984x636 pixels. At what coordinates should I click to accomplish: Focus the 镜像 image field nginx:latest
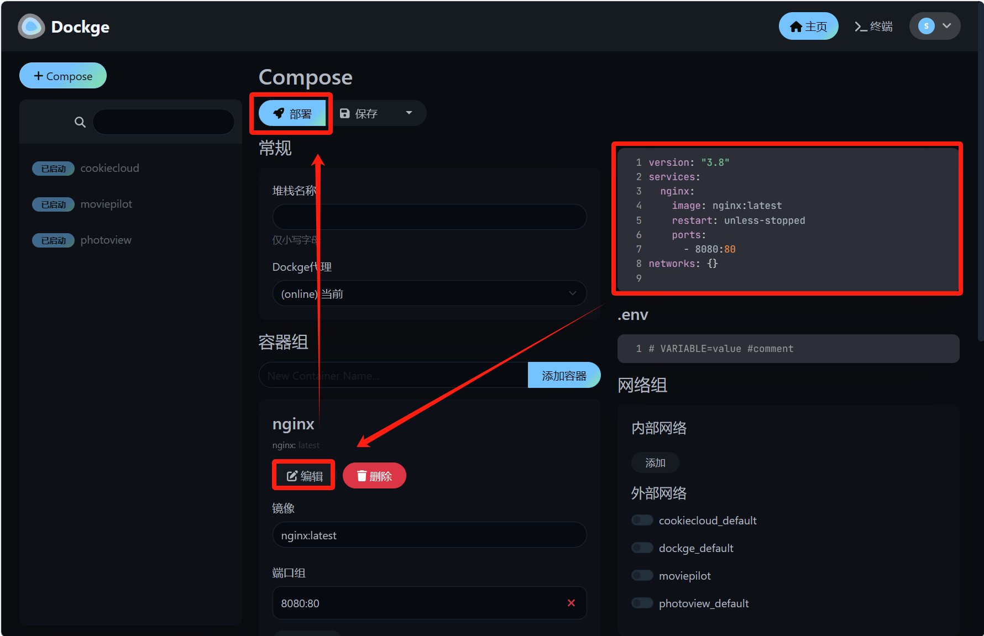tap(430, 535)
